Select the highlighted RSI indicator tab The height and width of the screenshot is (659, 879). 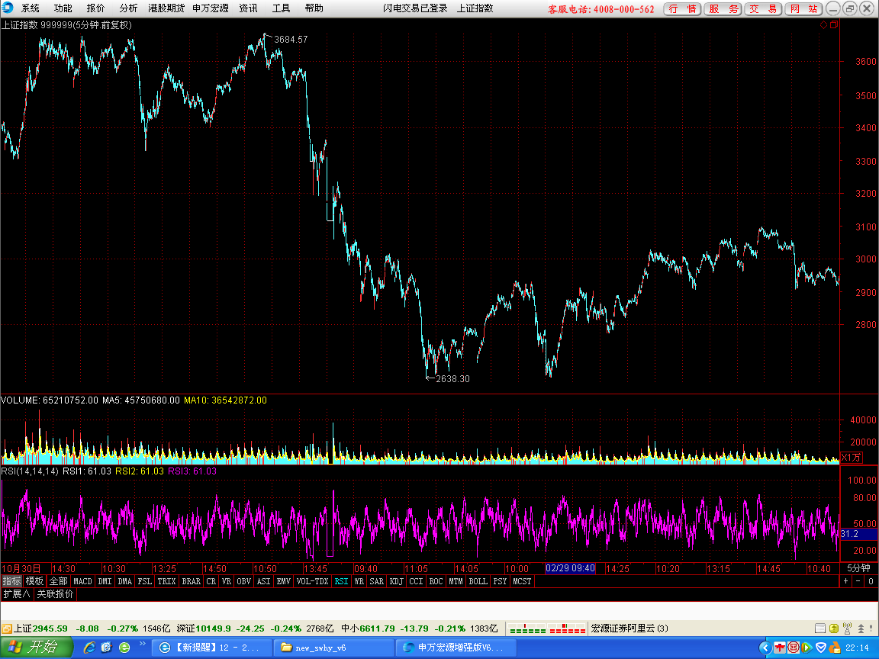coord(341,581)
